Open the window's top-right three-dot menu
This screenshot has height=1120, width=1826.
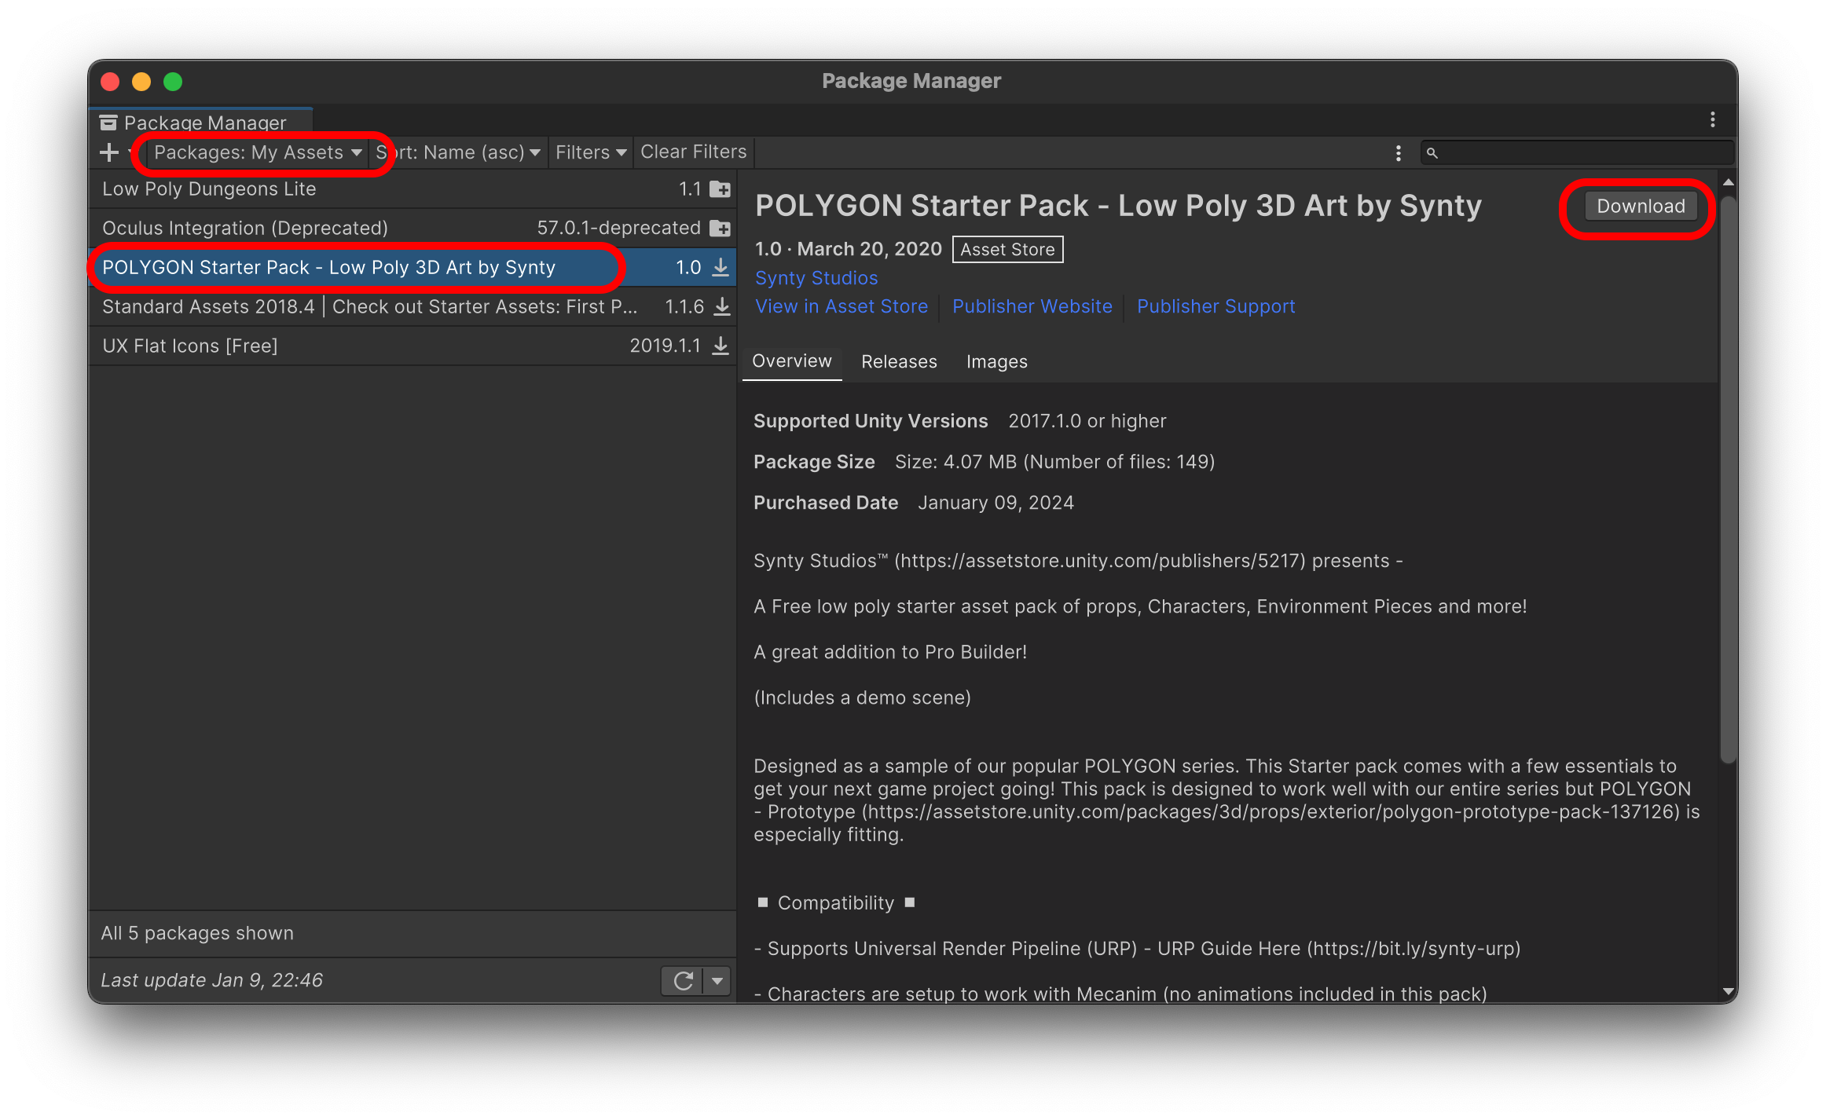[x=1712, y=120]
